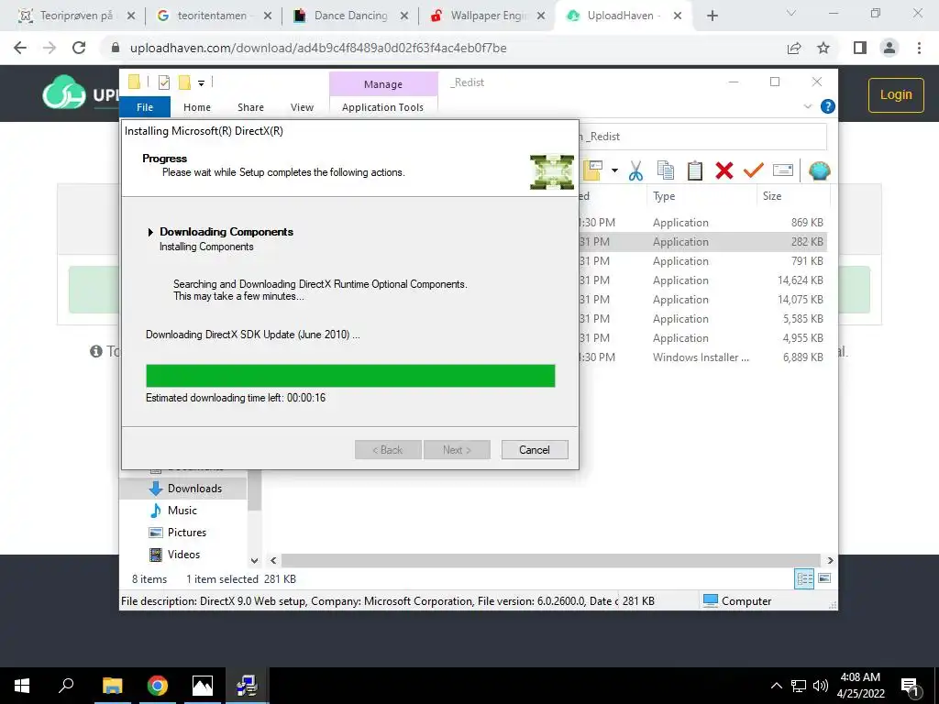Click the blue shell globe icon in toolbar
Viewport: 939px width, 704px height.
coord(819,171)
